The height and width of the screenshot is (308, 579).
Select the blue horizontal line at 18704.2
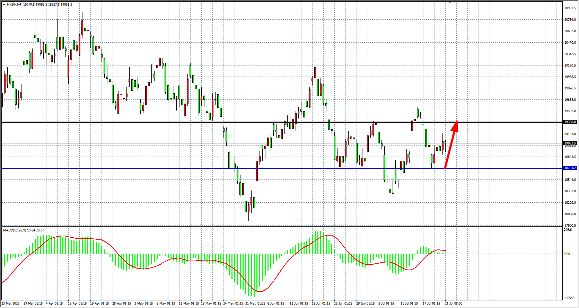click(173, 168)
